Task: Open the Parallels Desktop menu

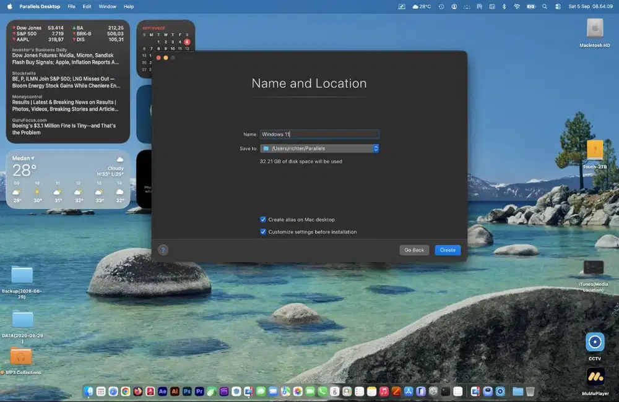Action: [40, 6]
